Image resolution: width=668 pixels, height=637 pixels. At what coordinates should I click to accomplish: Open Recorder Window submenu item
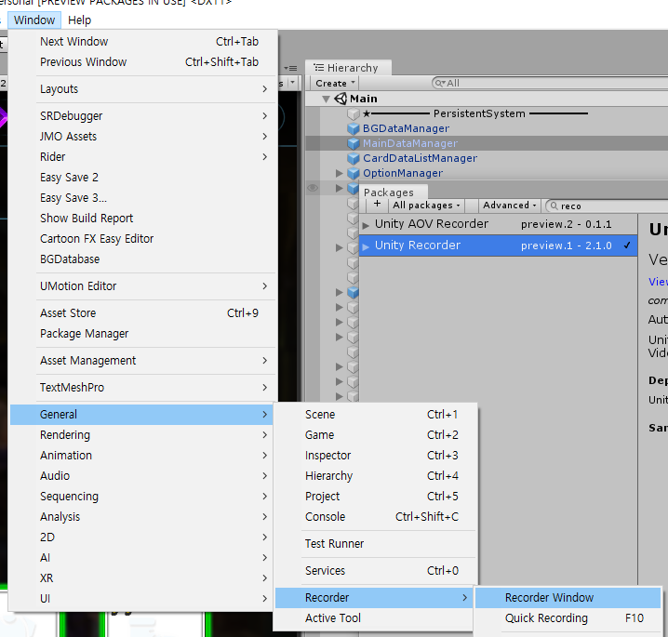pyautogui.click(x=568, y=597)
